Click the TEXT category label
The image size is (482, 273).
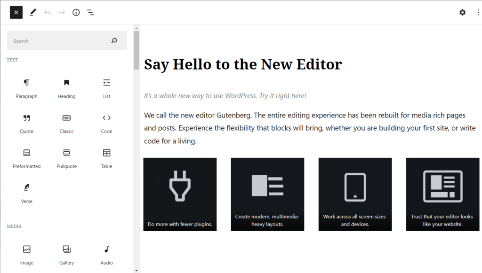(x=12, y=60)
